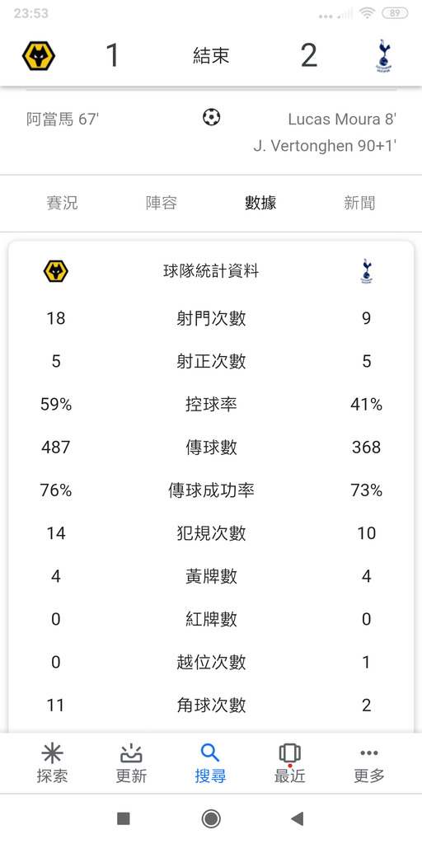Tap the Android recent apps square button
Screen dimensions: 422x844
tap(124, 818)
